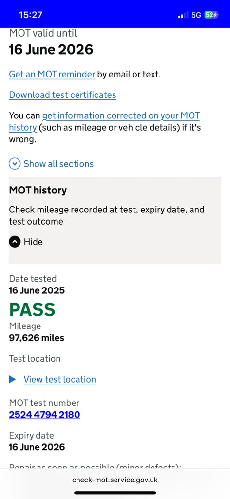Collapse MOT history using Hide
Image resolution: width=230 pixels, height=499 pixels.
click(x=33, y=242)
